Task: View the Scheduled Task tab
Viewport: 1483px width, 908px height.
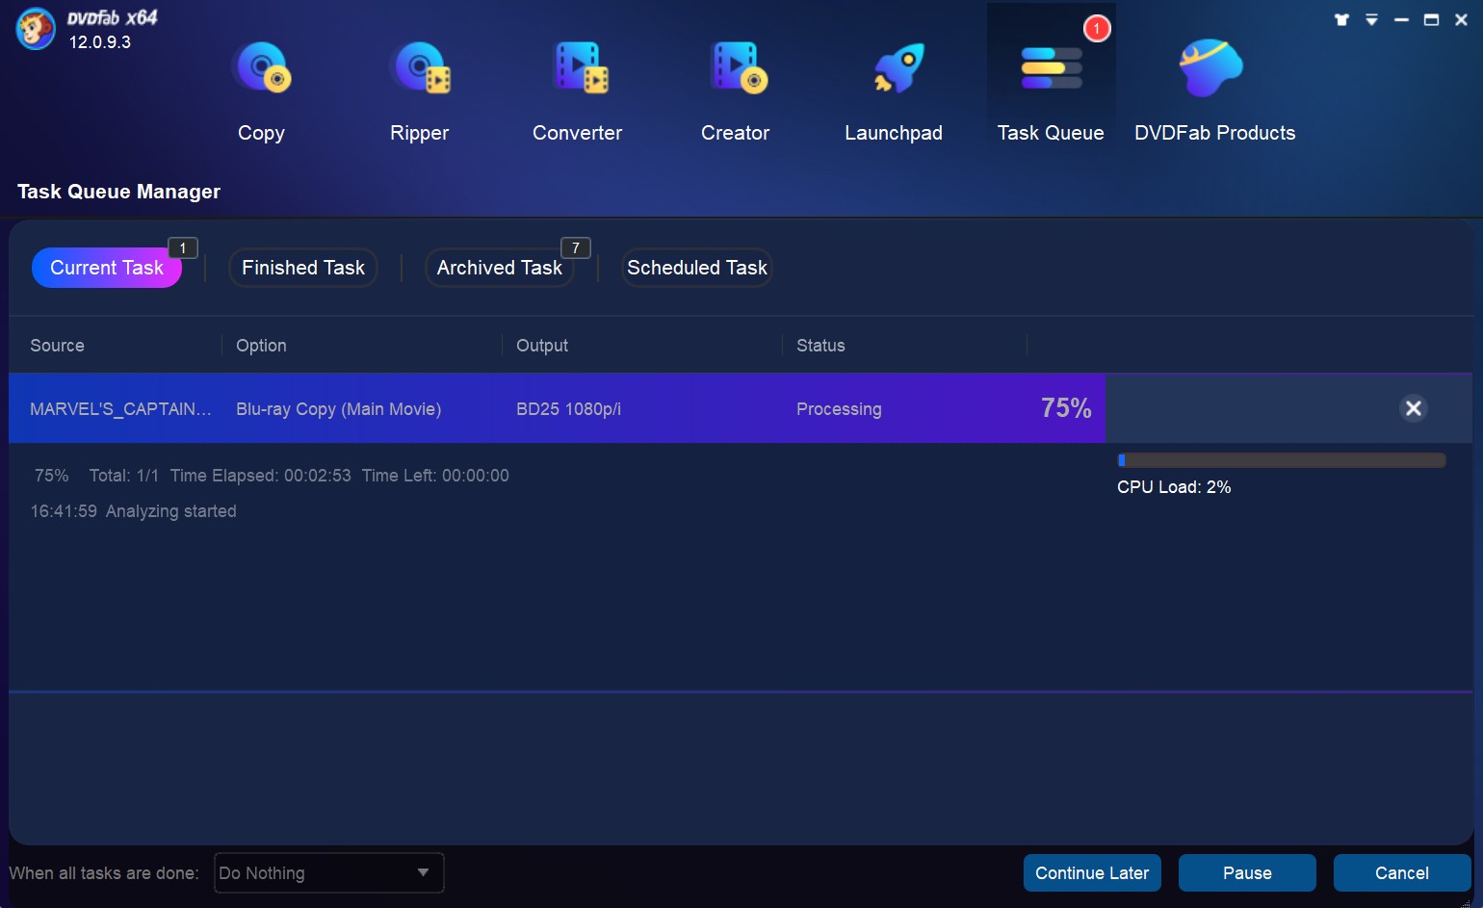Action: (x=696, y=268)
